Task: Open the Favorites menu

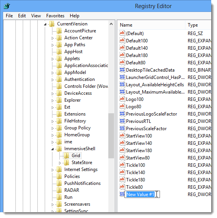Action: coord(55,16)
